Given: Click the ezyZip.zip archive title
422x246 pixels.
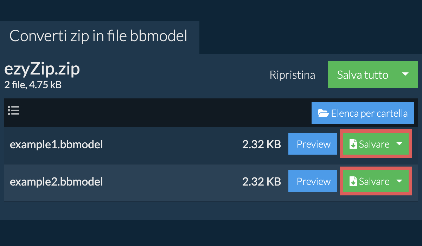Looking at the screenshot, I should click(42, 70).
